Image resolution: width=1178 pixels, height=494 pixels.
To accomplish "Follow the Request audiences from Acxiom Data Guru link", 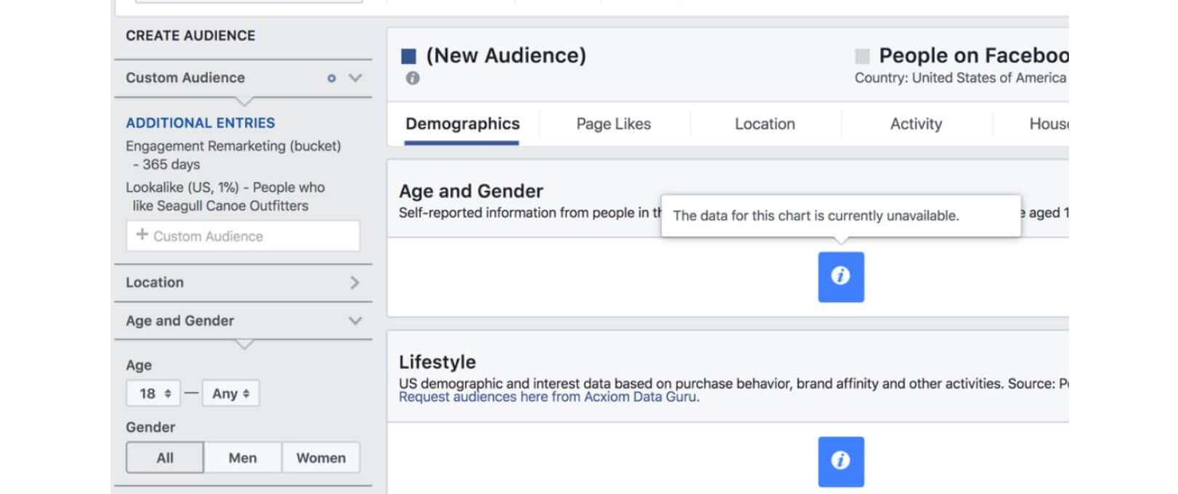I will click(549, 397).
